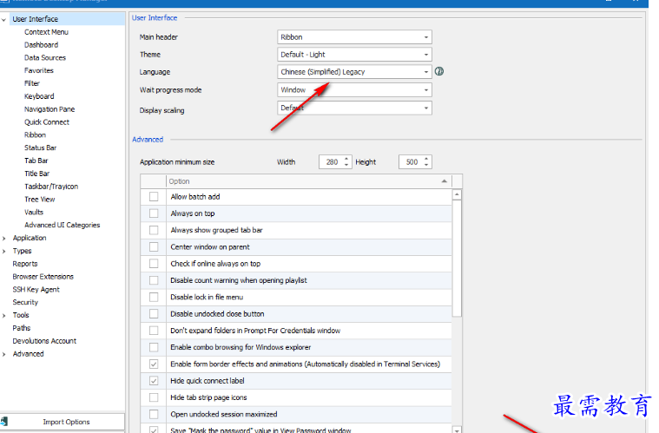The width and height of the screenshot is (659, 433).
Task: Increase the Width value with up arrow
Action: click(x=346, y=159)
